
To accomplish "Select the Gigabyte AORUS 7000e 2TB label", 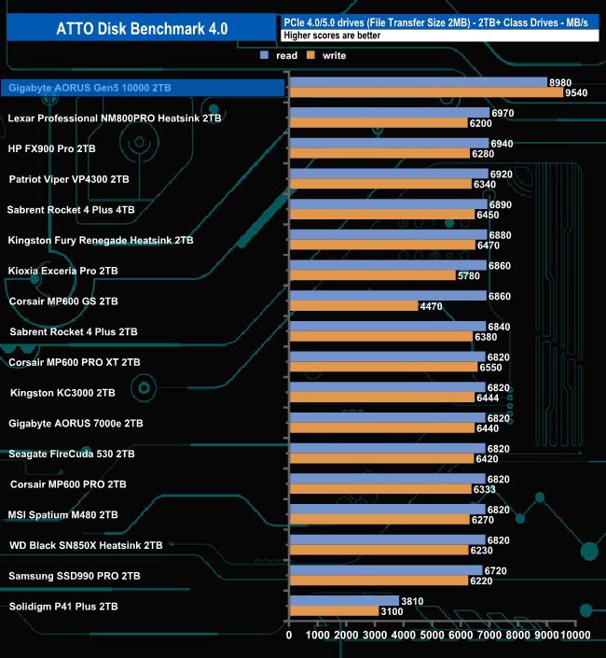I will [76, 424].
